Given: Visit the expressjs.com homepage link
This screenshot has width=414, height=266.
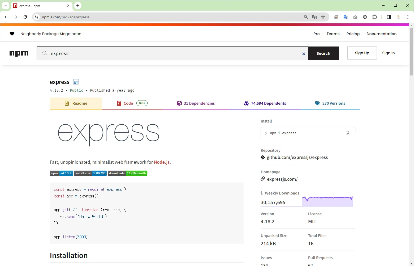Looking at the screenshot, I should point(282,179).
